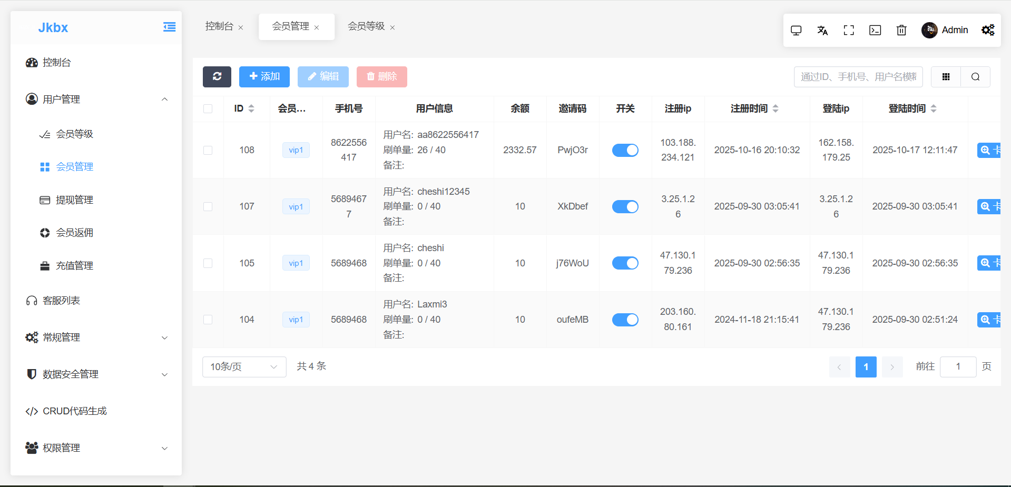Sort by ID column header
Image resolution: width=1011 pixels, height=487 pixels.
pyautogui.click(x=244, y=108)
